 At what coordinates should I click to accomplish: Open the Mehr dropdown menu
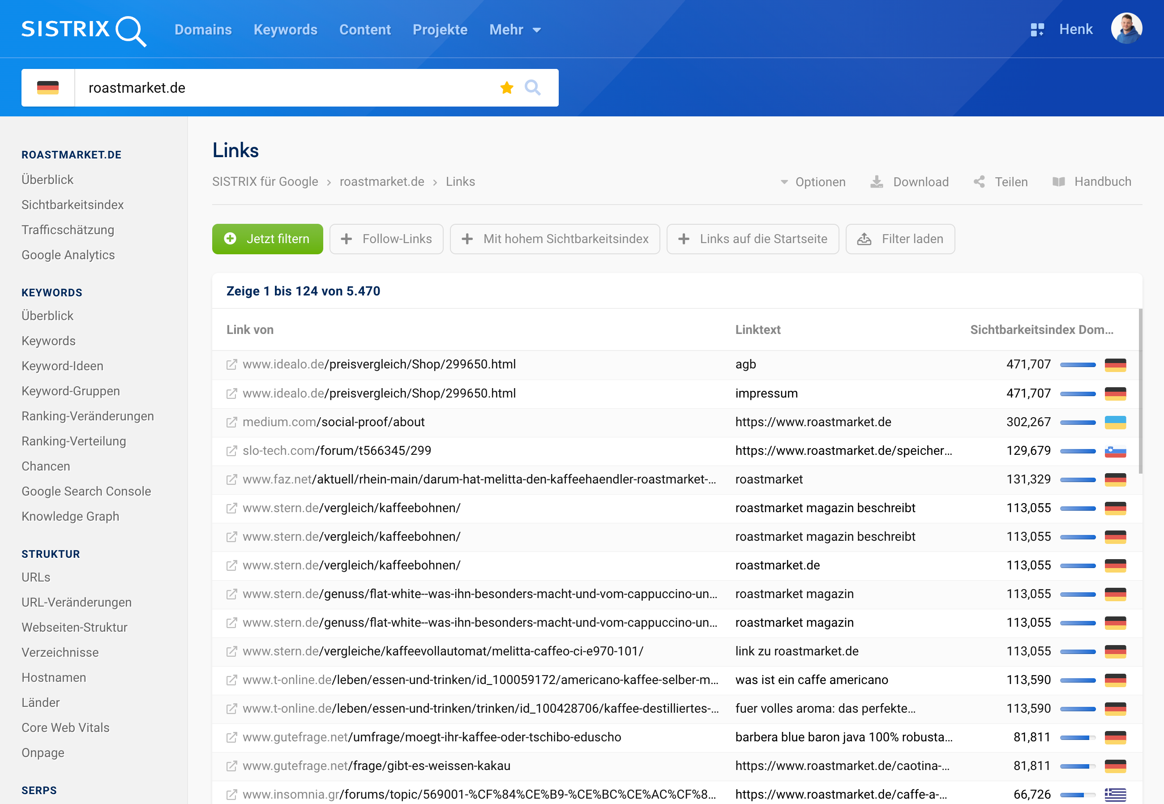tap(514, 29)
